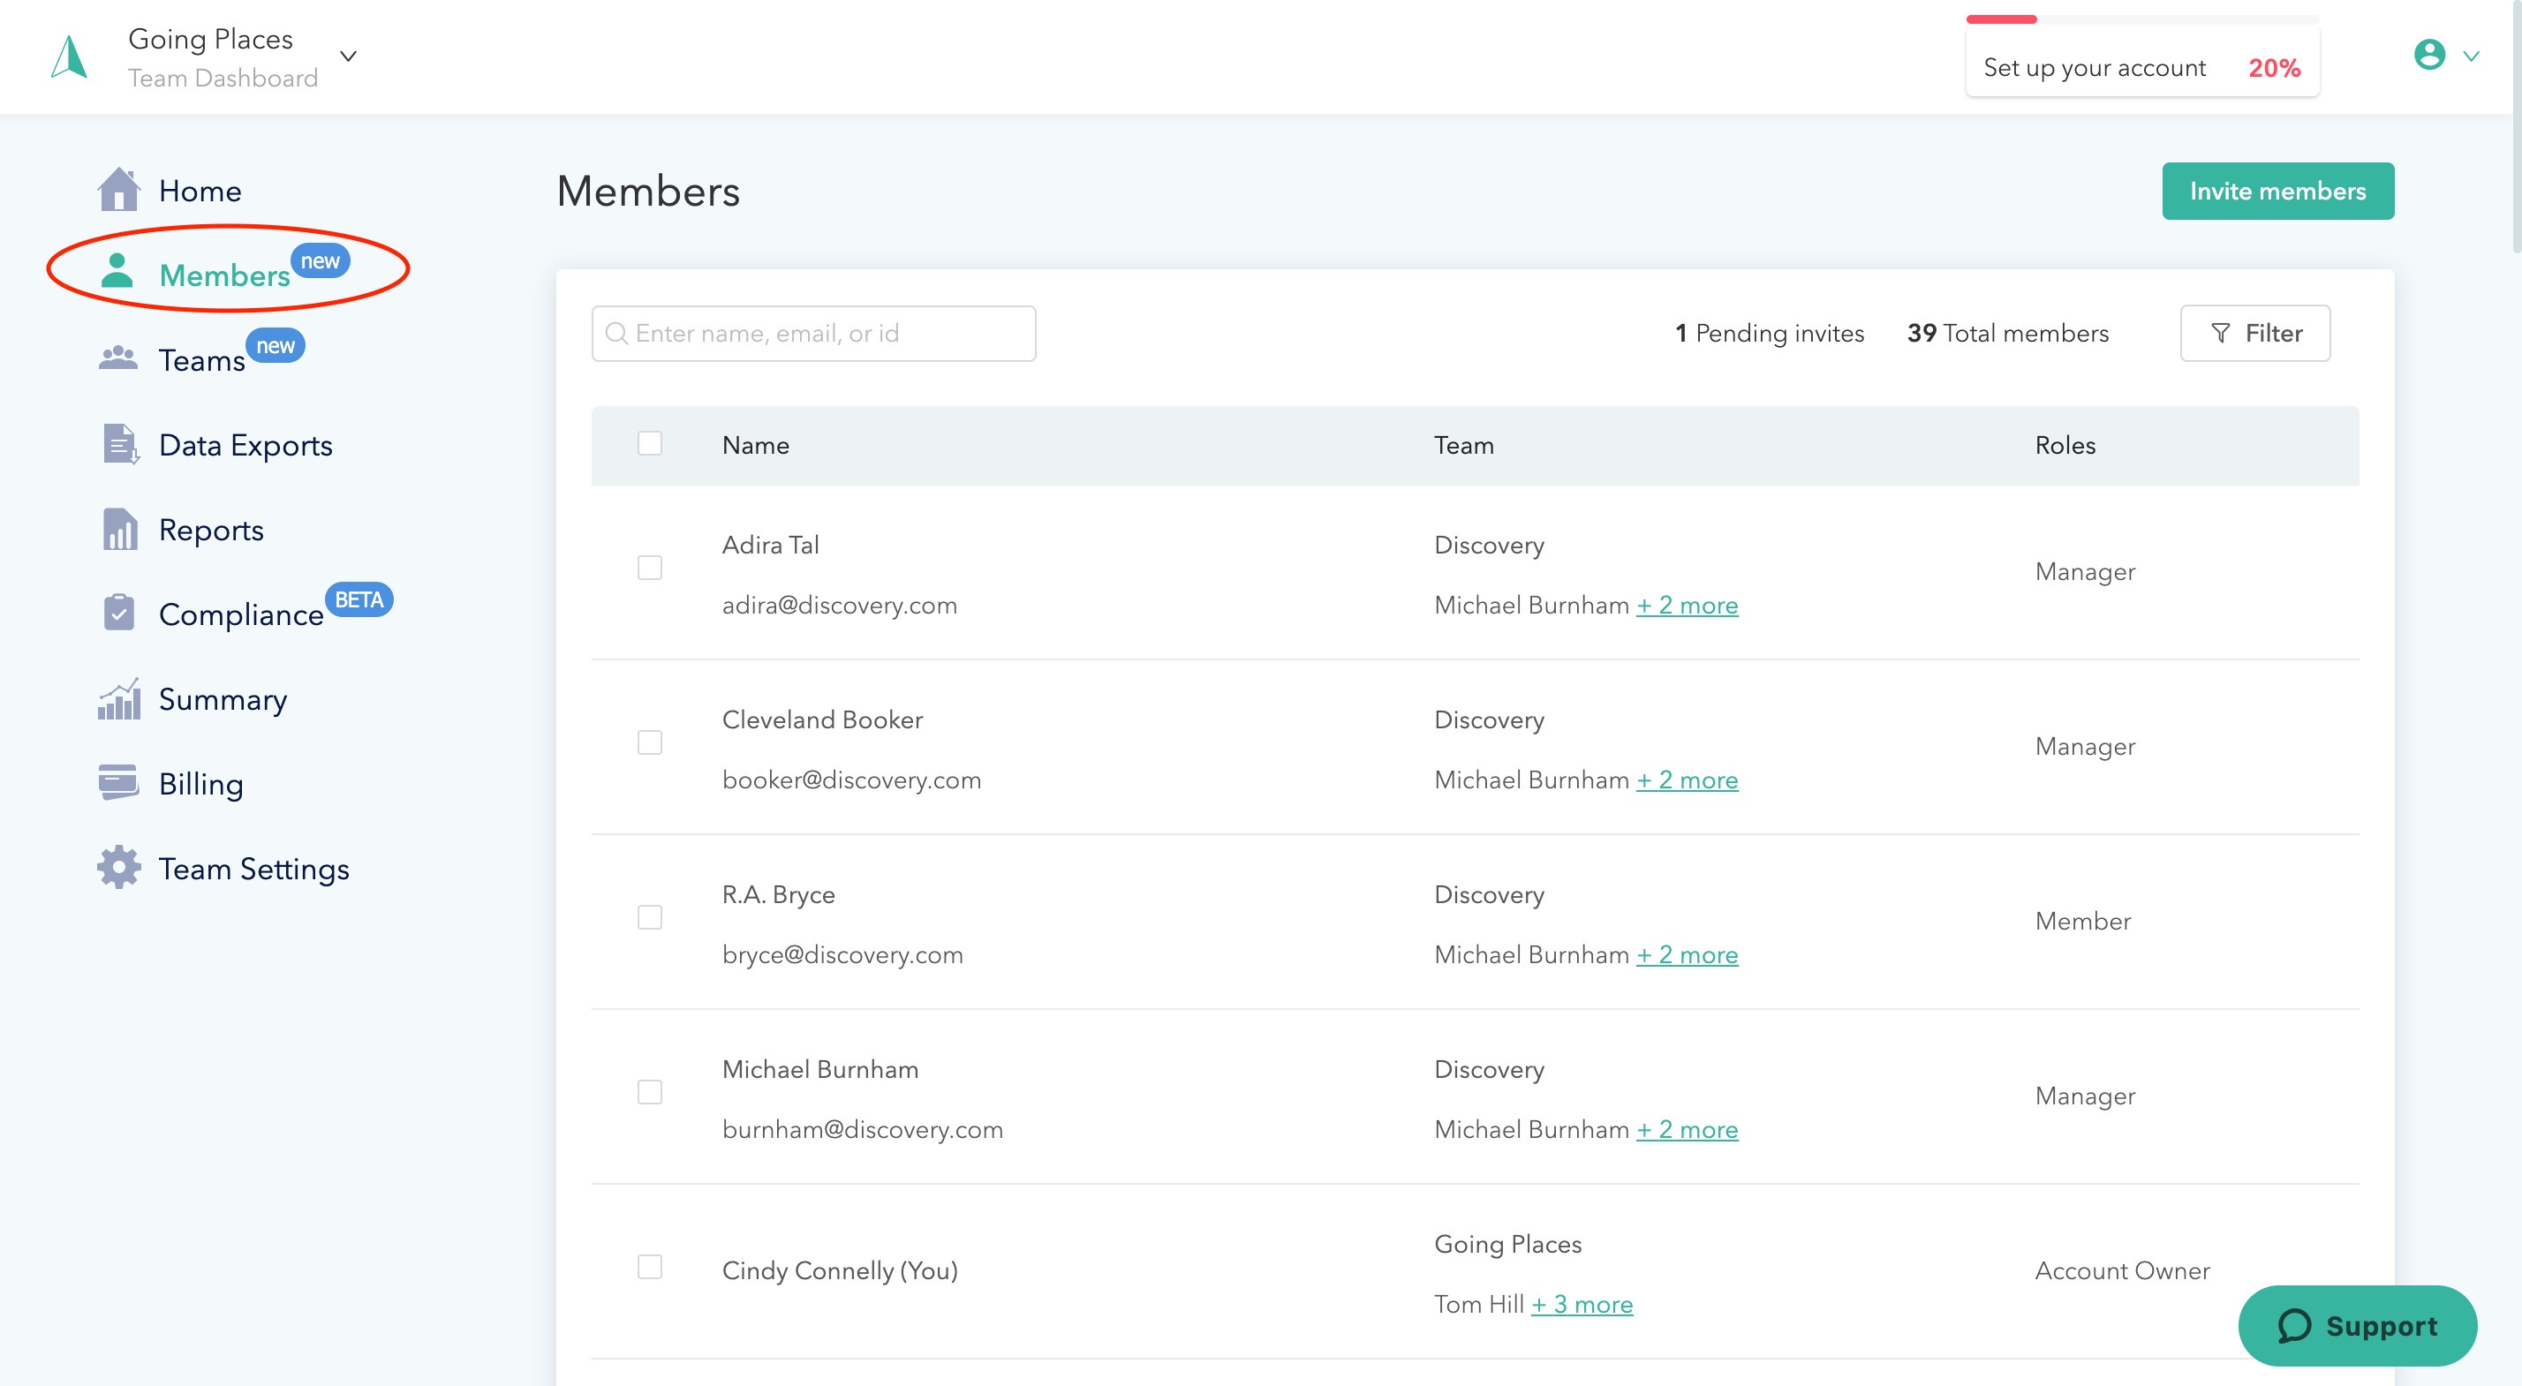Click the funnel filter icon
The height and width of the screenshot is (1386, 2522).
[2221, 334]
